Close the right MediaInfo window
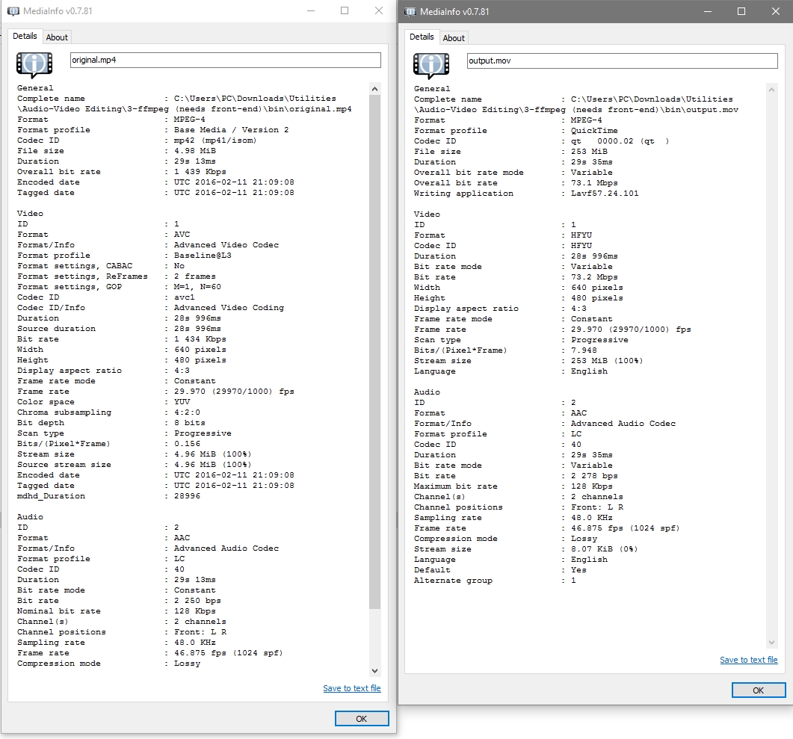 [775, 11]
